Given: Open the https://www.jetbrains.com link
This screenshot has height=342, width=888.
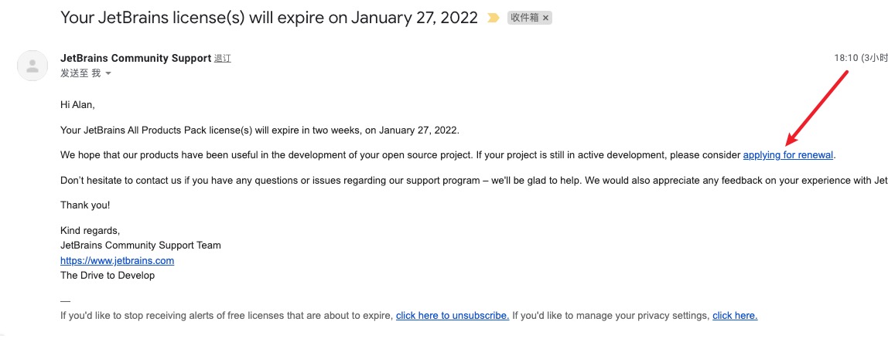Looking at the screenshot, I should coord(118,261).
